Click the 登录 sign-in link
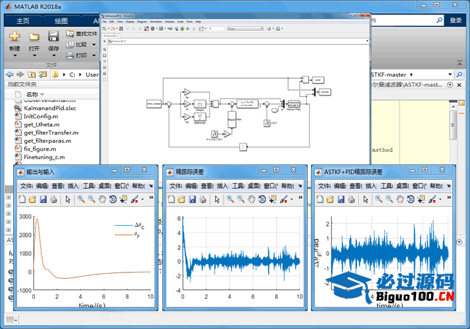The image size is (470, 329). (x=456, y=20)
